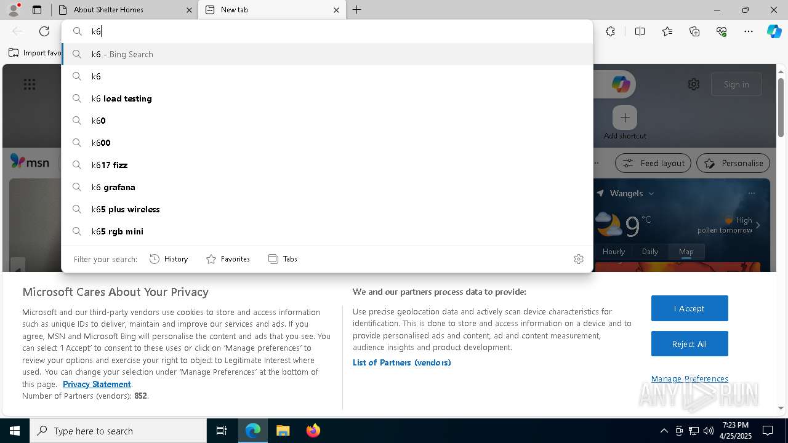Filter search by History
Image resolution: width=788 pixels, height=443 pixels.
coord(169,259)
